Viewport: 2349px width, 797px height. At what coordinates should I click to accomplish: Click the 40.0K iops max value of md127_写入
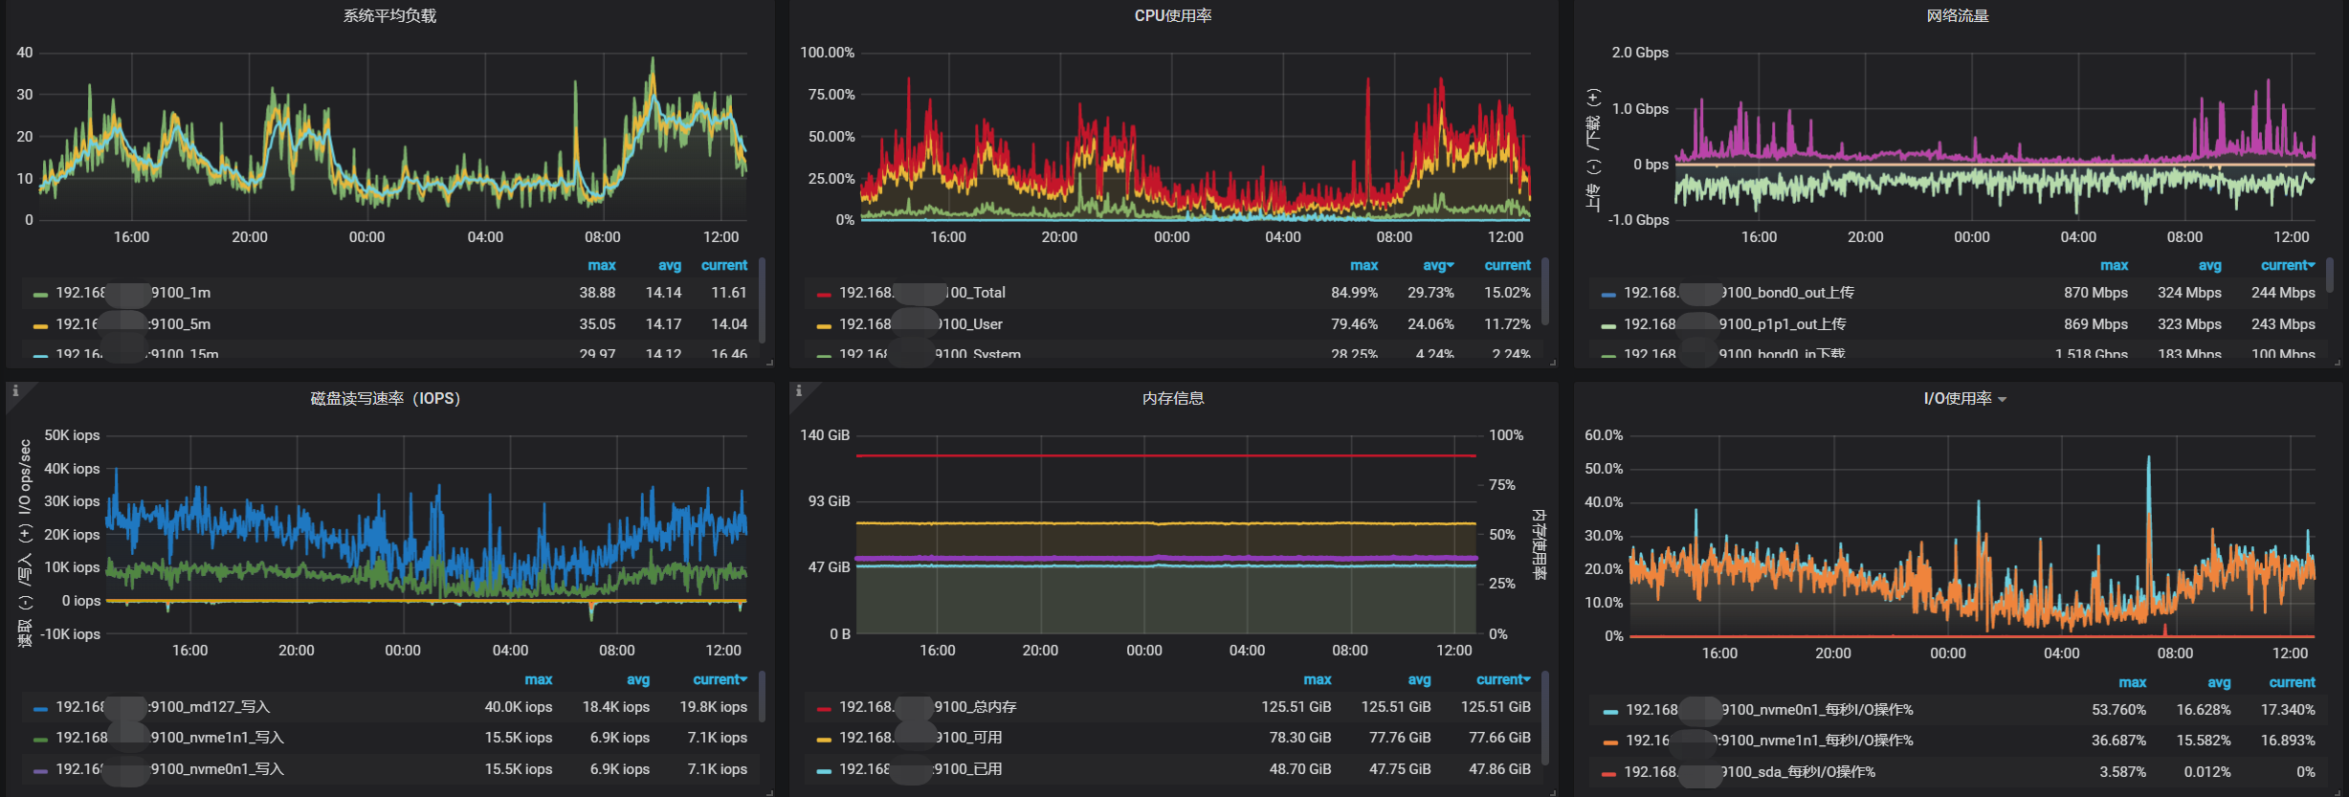pyautogui.click(x=519, y=707)
